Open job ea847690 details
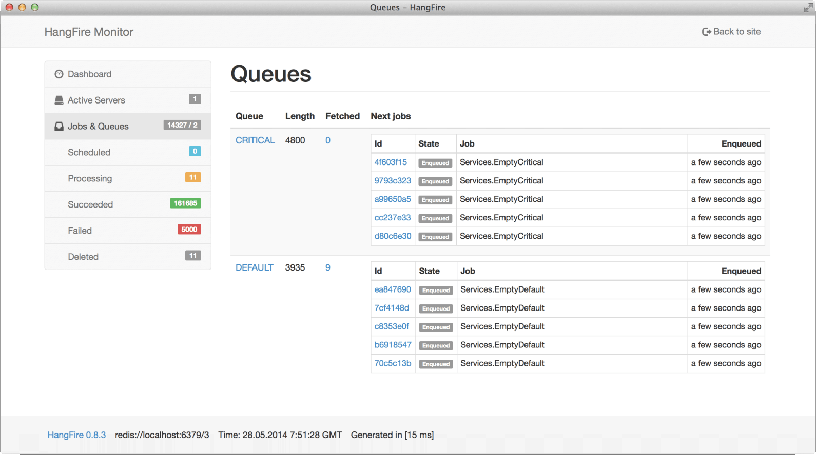Image resolution: width=816 pixels, height=455 pixels. click(393, 289)
